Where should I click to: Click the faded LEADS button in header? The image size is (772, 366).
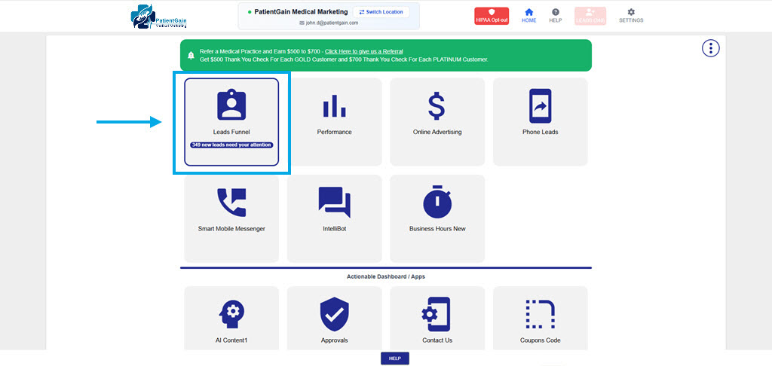point(590,16)
